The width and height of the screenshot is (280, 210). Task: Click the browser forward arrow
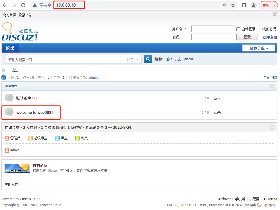(14, 5)
